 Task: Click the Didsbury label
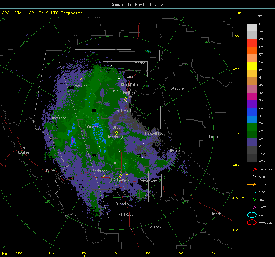[x=116, y=137]
